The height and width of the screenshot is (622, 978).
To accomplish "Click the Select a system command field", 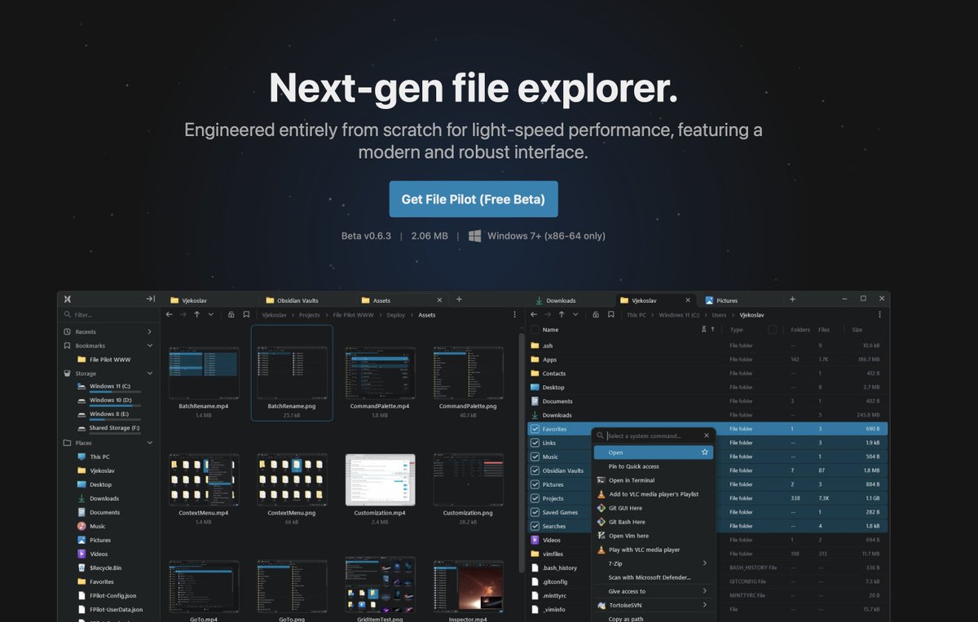I will coord(654,436).
